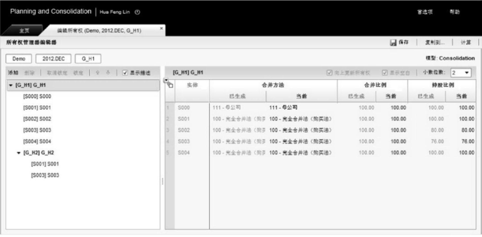482x237 pixels.
Task: Click the current 持股比例 value 80.00
Action: coord(468,130)
